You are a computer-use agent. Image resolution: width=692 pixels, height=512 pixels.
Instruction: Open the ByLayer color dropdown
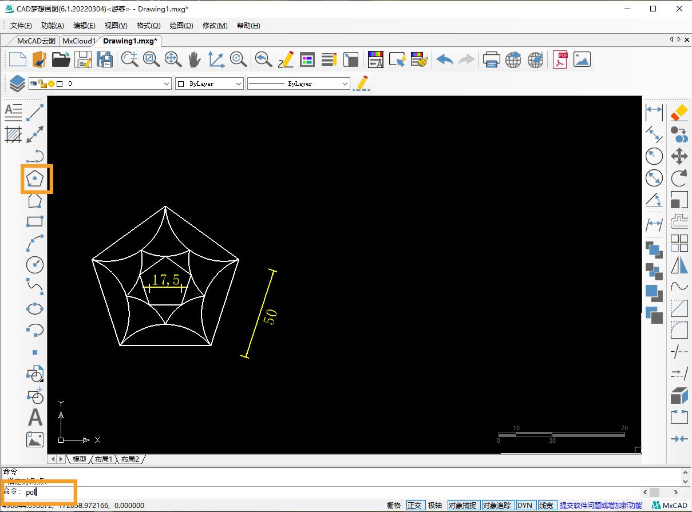pyautogui.click(x=239, y=84)
